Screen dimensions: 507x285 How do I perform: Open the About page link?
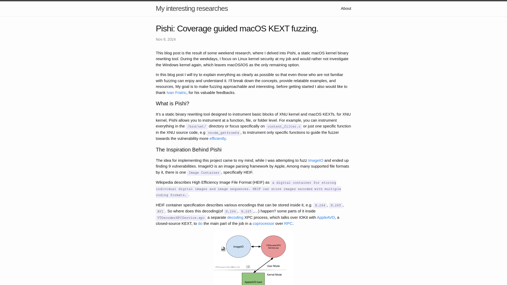click(x=346, y=8)
